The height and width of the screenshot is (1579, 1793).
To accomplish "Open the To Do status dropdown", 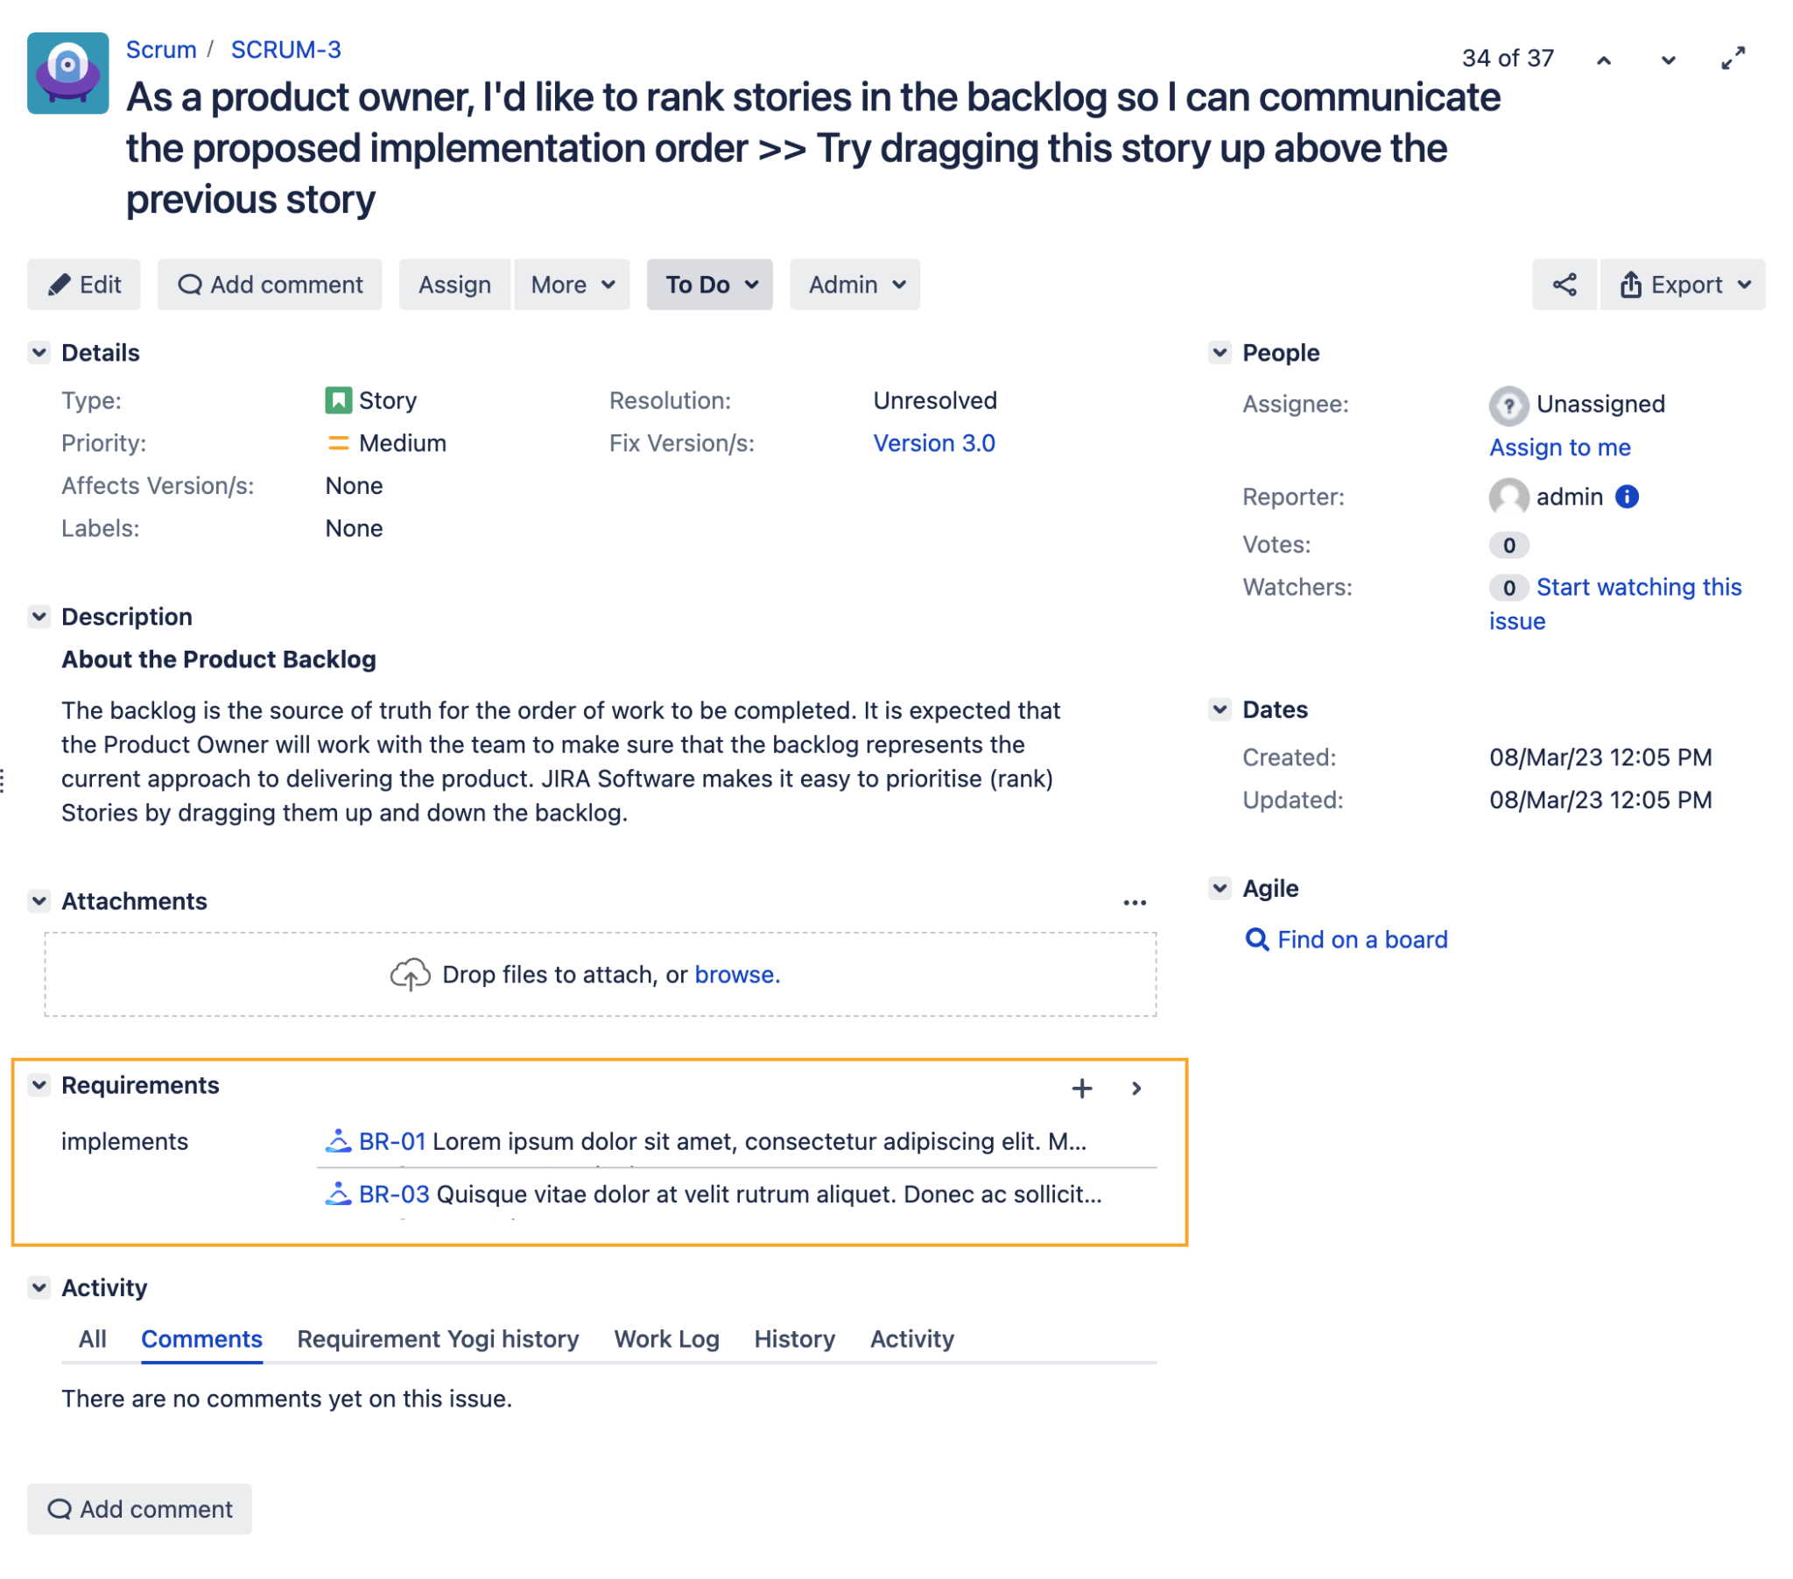I will [x=709, y=285].
